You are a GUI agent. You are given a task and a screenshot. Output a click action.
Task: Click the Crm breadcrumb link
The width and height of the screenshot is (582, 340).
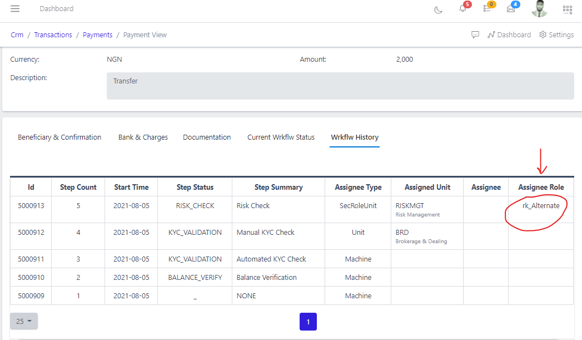click(17, 35)
